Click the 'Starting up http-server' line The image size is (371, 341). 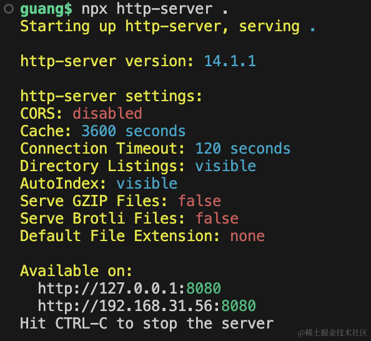[168, 26]
